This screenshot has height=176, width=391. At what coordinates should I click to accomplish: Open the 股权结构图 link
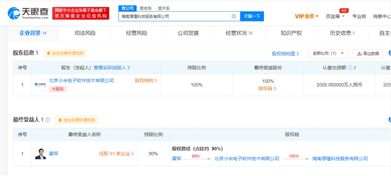pos(285,54)
